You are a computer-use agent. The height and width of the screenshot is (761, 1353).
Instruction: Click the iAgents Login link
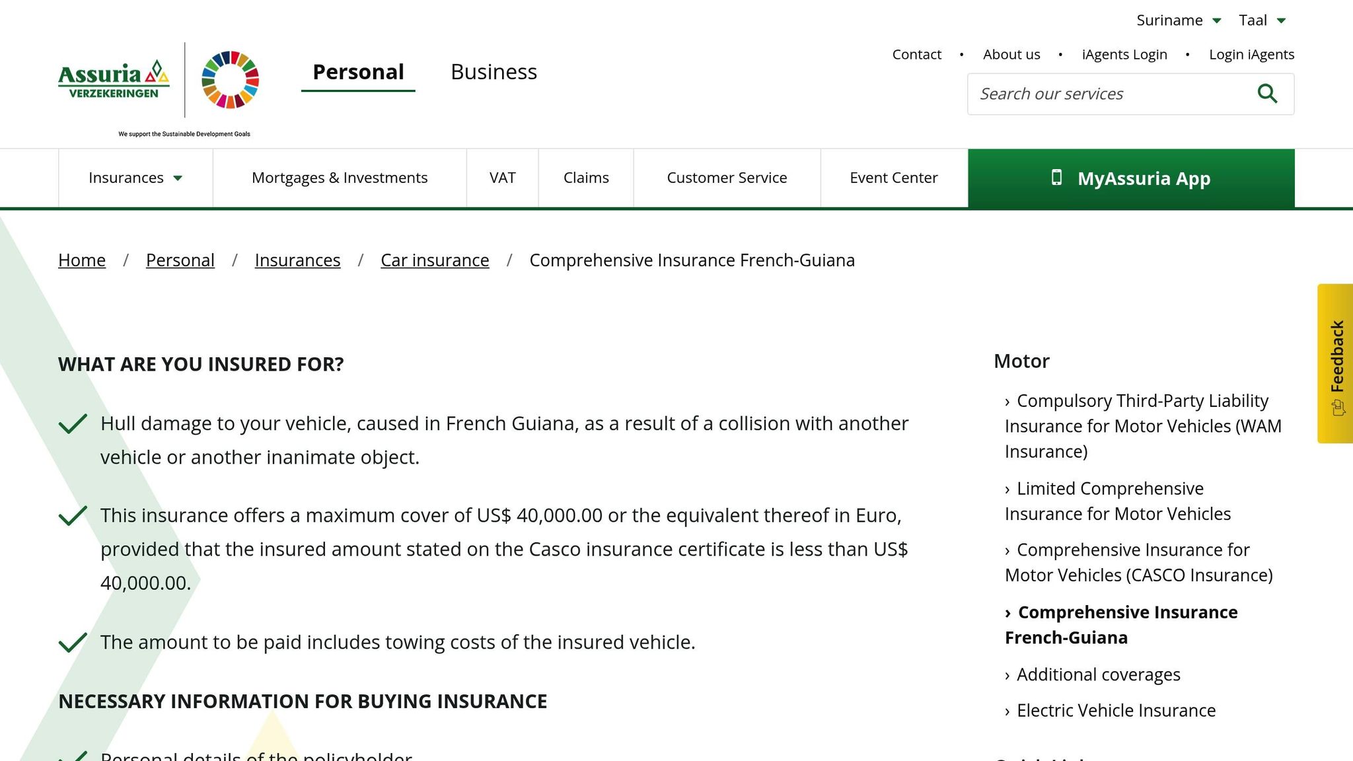[x=1124, y=54]
